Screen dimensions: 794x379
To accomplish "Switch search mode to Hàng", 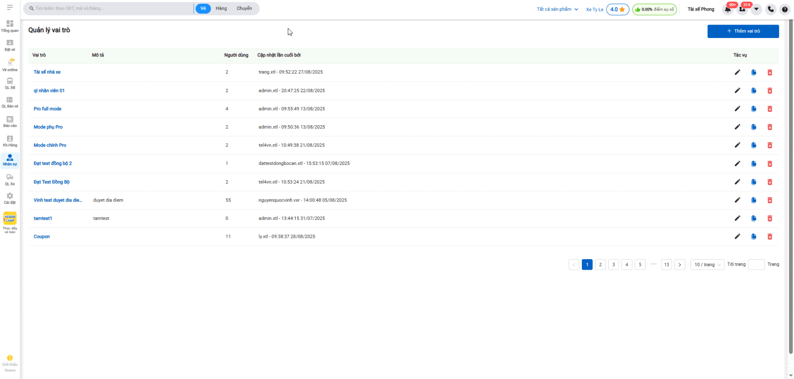I will pos(221,8).
